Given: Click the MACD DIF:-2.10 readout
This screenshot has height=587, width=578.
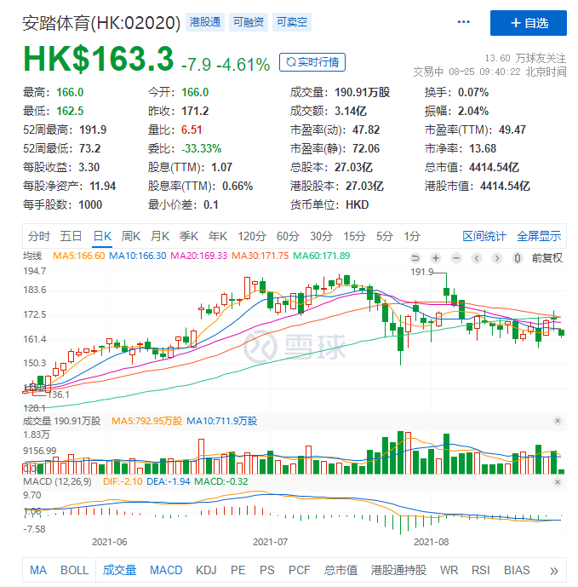Looking at the screenshot, I should pyautogui.click(x=123, y=481).
